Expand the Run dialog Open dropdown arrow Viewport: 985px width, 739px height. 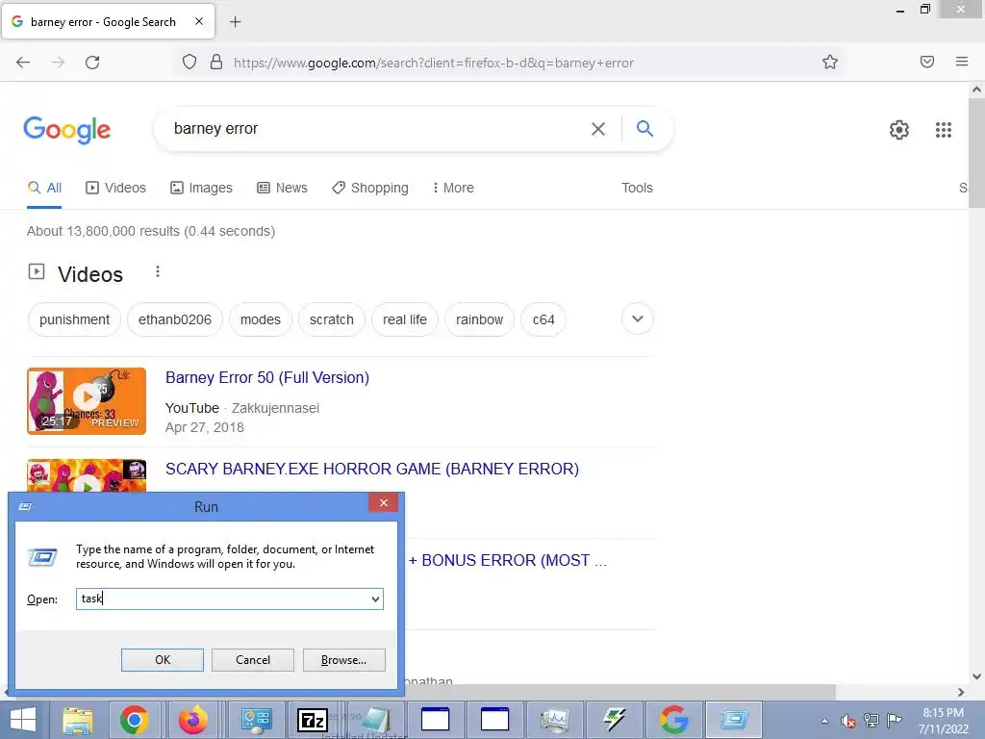point(375,599)
